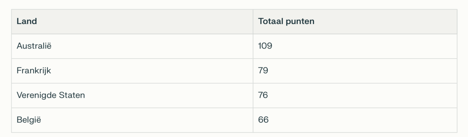Select the 'Australië' cell

34,46
